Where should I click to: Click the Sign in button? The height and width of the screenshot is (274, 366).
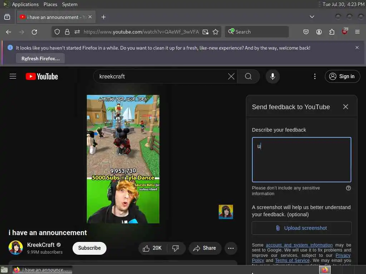tap(342, 76)
